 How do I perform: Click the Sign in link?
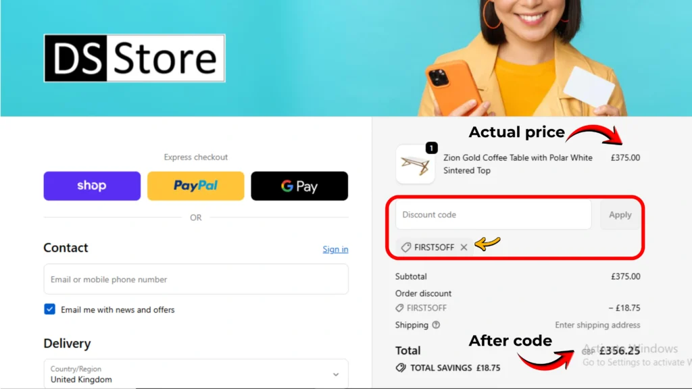click(x=335, y=249)
